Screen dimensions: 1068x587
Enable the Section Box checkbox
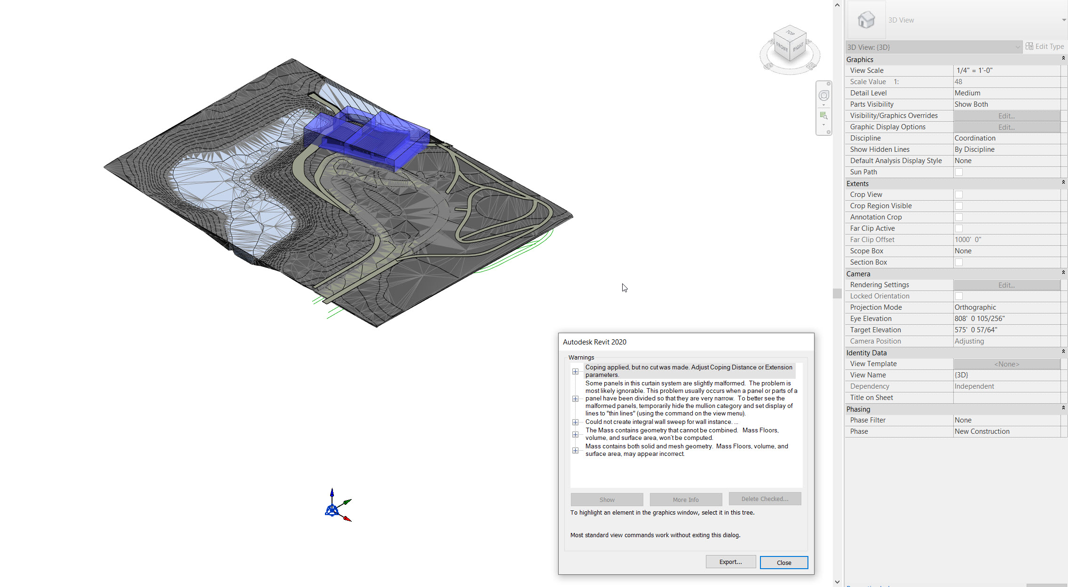(958, 262)
